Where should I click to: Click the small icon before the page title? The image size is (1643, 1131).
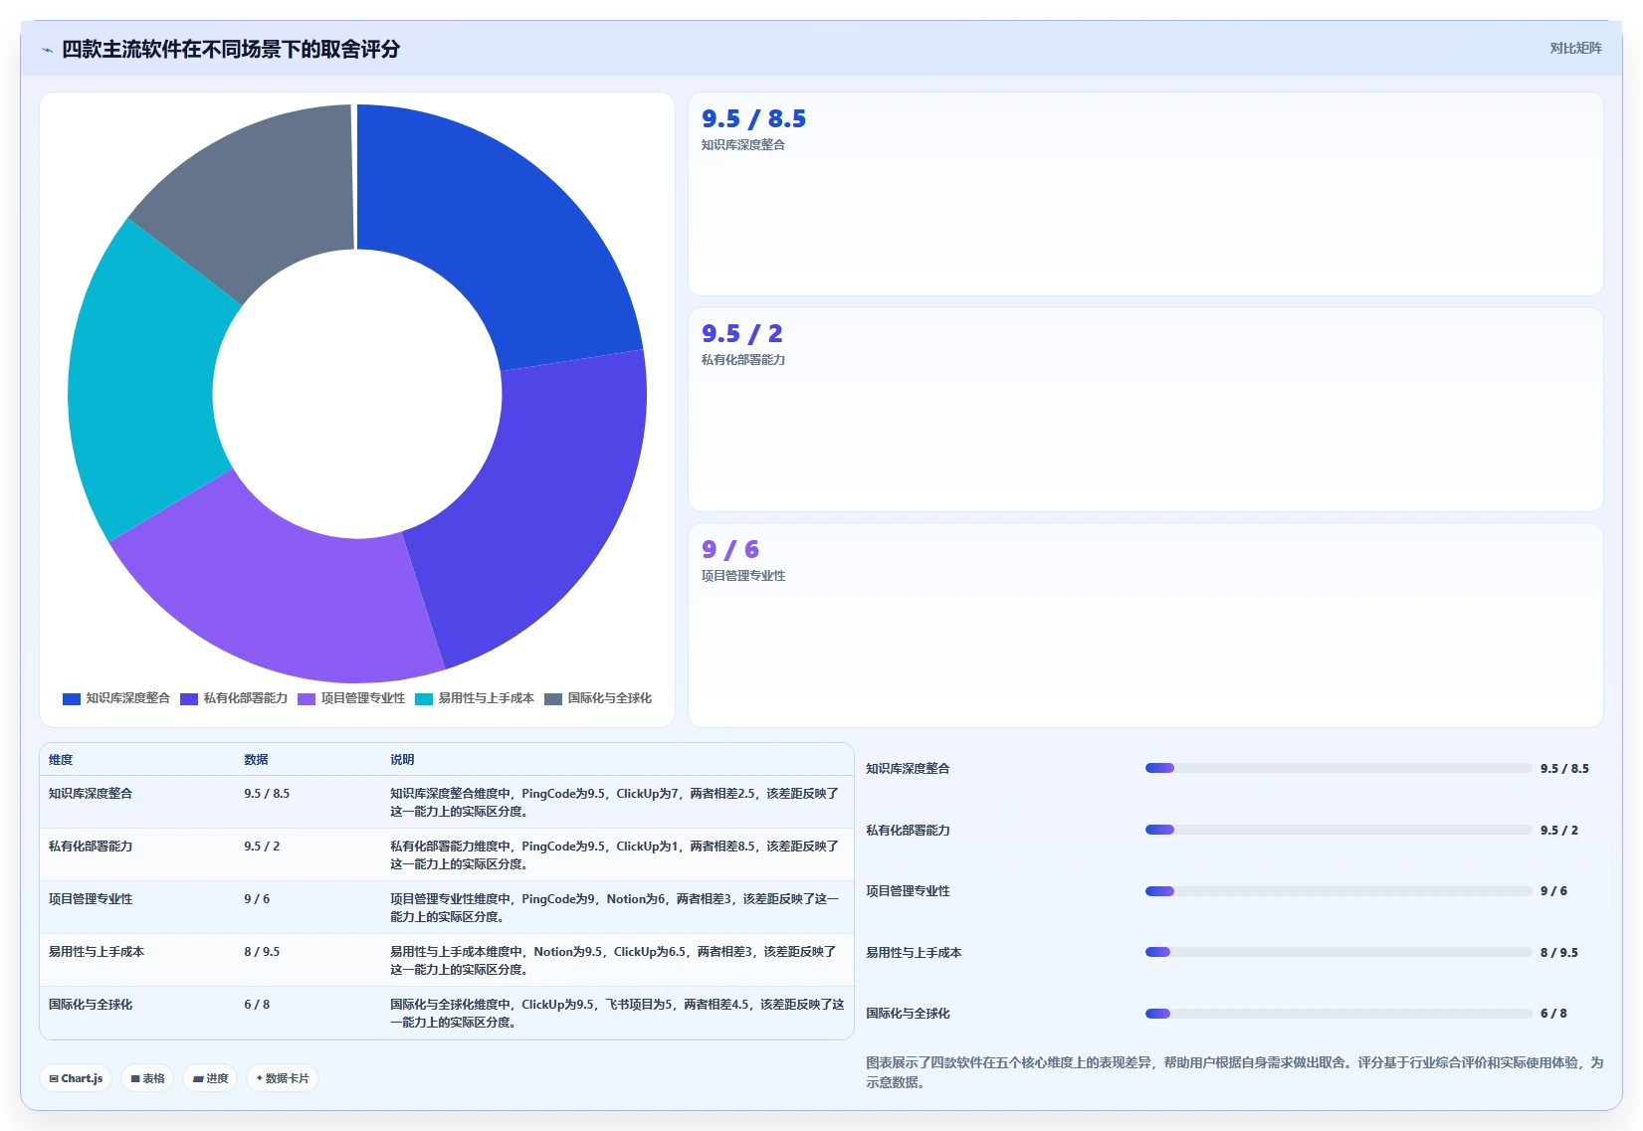click(47, 50)
